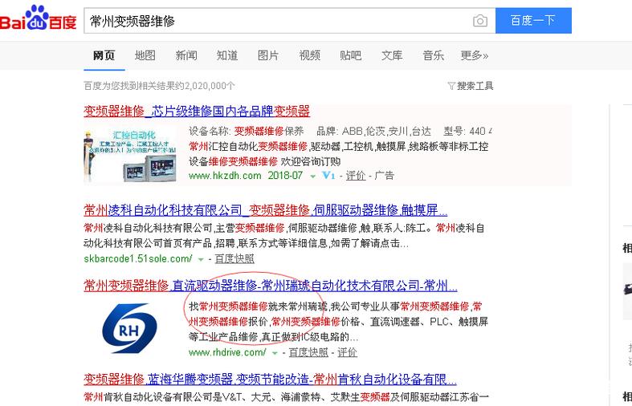
Task: Click the result count text 百度为您找到相关结果约2,020,000个
Action: point(159,86)
